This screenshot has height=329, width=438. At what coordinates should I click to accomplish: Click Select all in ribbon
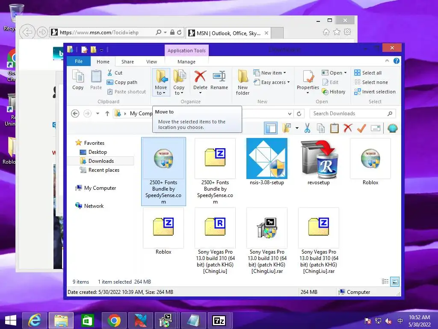point(367,73)
